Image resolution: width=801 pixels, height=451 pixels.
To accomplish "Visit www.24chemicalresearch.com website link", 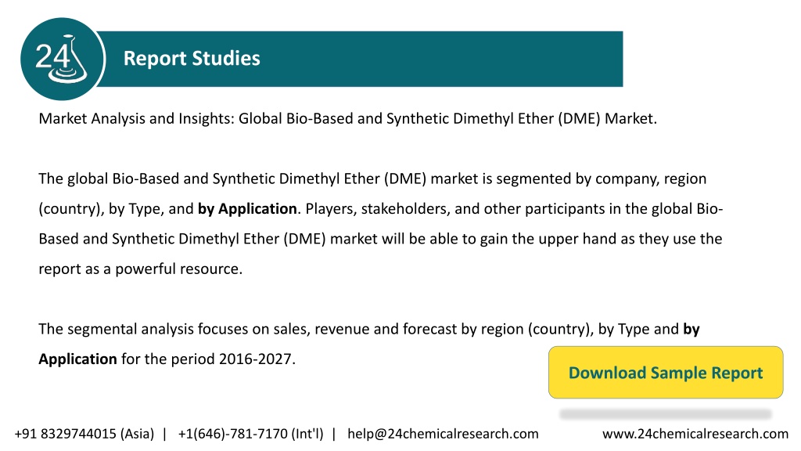I will click(x=695, y=434).
